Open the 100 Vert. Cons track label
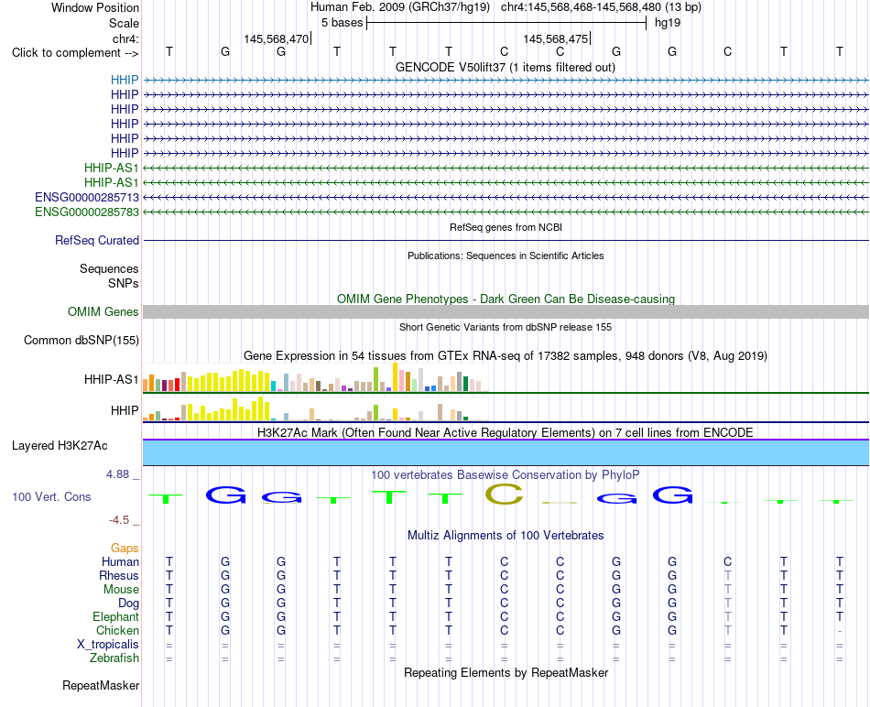The image size is (870, 707). pyautogui.click(x=51, y=496)
